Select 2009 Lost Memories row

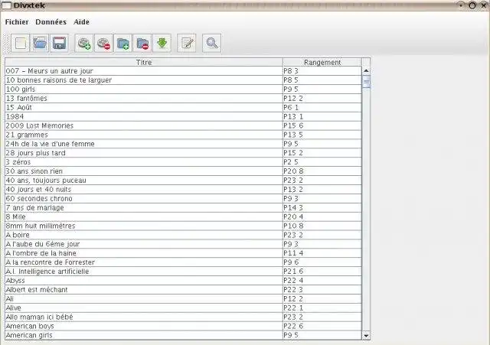pos(183,125)
